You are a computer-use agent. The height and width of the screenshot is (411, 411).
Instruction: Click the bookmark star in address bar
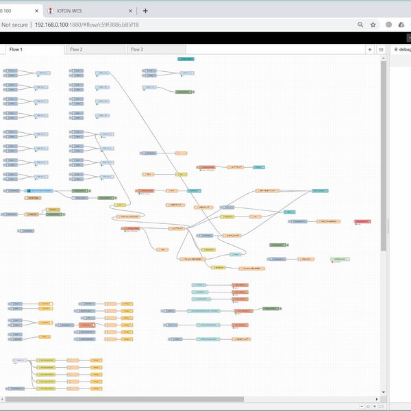(373, 24)
